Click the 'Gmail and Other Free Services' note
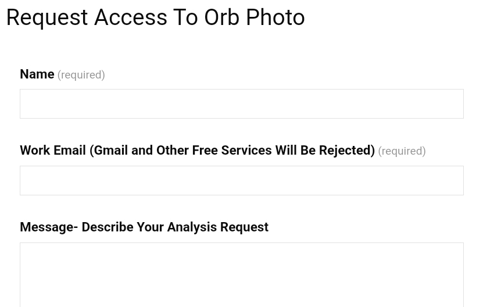 click(183, 151)
